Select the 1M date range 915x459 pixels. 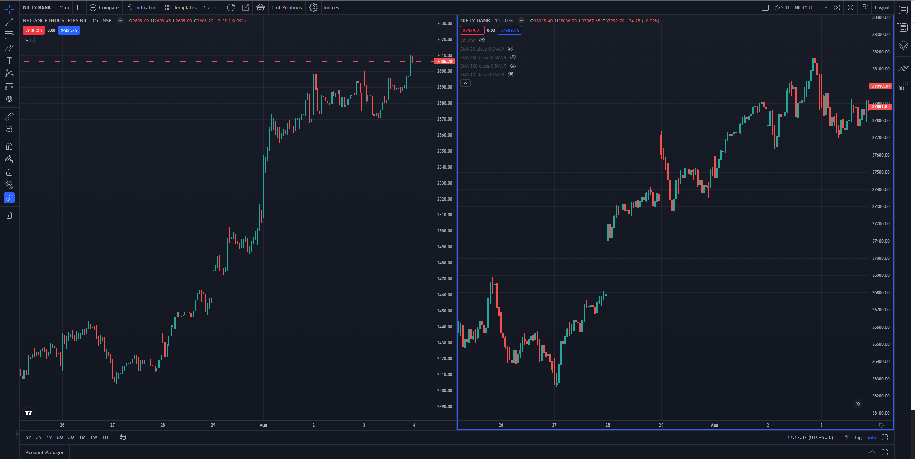coord(83,437)
